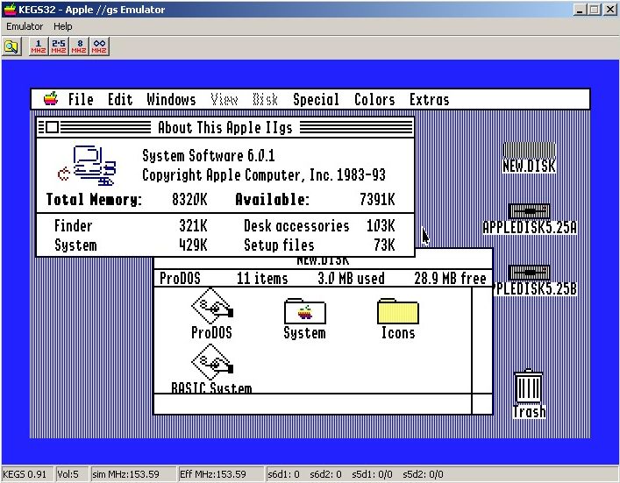Click the "103K" desk accessories value
This screenshot has height=483, width=620.
[381, 225]
